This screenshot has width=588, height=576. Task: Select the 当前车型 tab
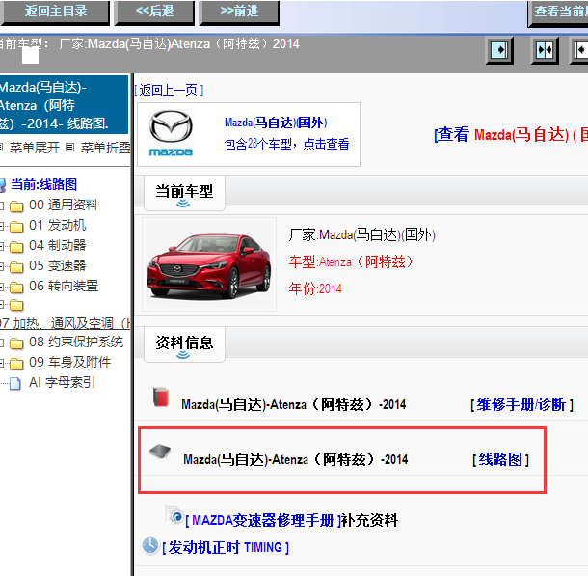(184, 193)
